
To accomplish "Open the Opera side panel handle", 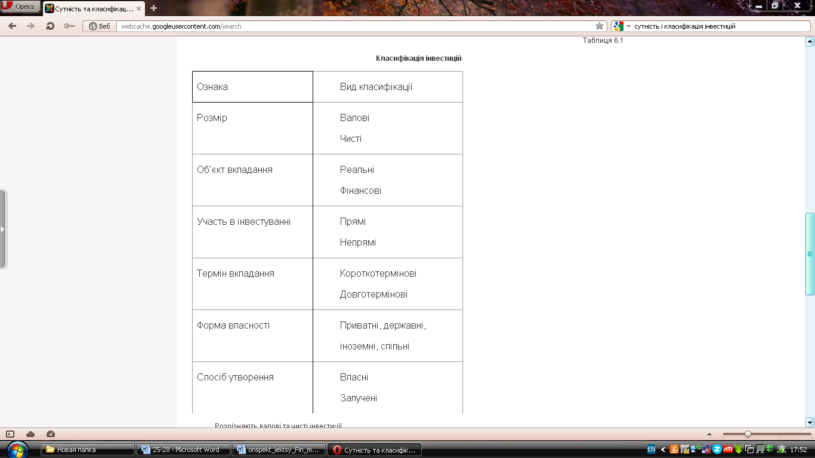I will click(x=3, y=229).
